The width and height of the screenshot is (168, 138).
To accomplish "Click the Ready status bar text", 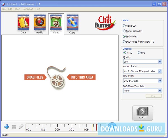I will (x=5, y=135).
